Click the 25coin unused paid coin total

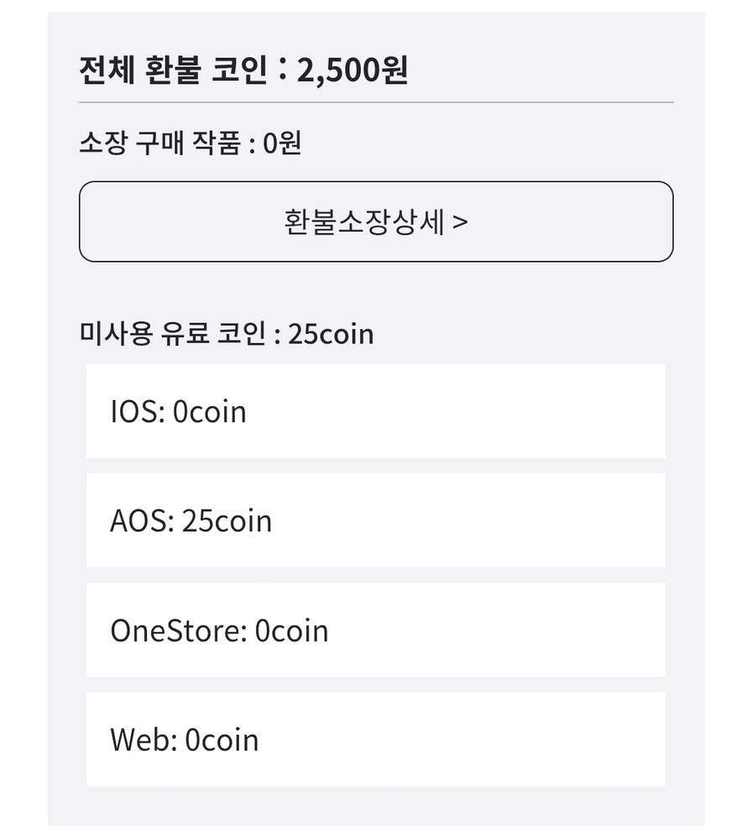[331, 334]
